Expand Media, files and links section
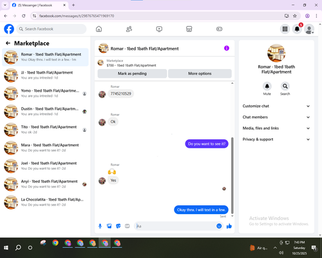The width and height of the screenshot is (322, 258). pos(276,128)
